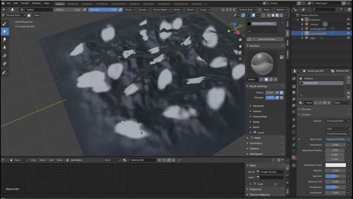The width and height of the screenshot is (353, 199).
Task: Click the Blender logo icon
Action: 3,3
